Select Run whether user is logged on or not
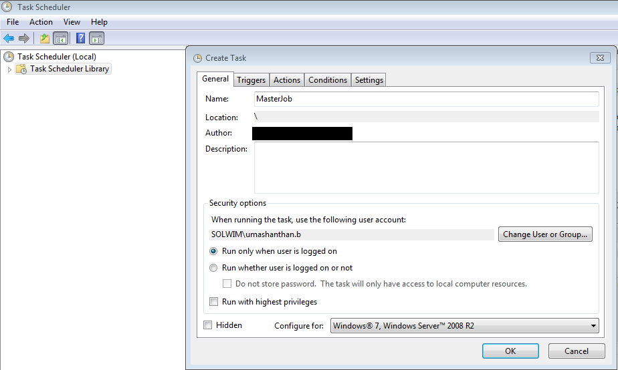This screenshot has width=618, height=370. 213,268
